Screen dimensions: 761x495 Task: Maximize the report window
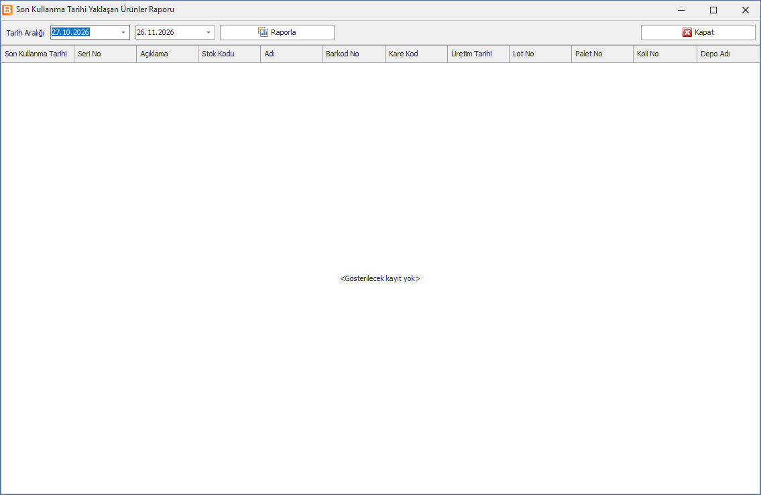[713, 10]
